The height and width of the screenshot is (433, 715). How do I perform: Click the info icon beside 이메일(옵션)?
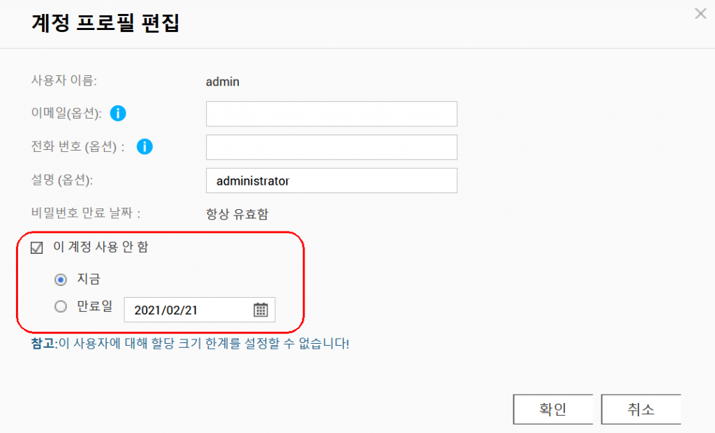tap(117, 113)
